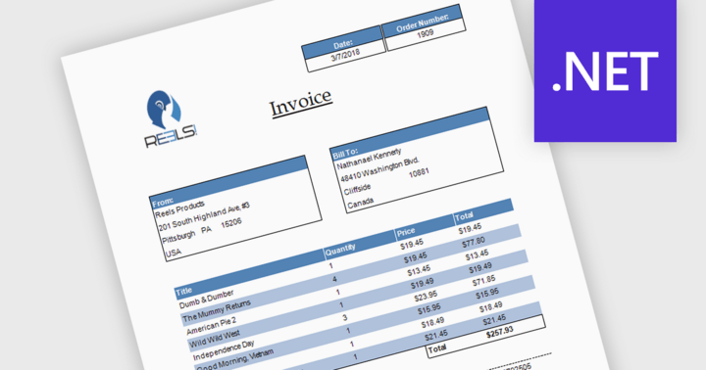This screenshot has width=706, height=370.
Task: Click the Quantity column header
Action: coord(340,250)
